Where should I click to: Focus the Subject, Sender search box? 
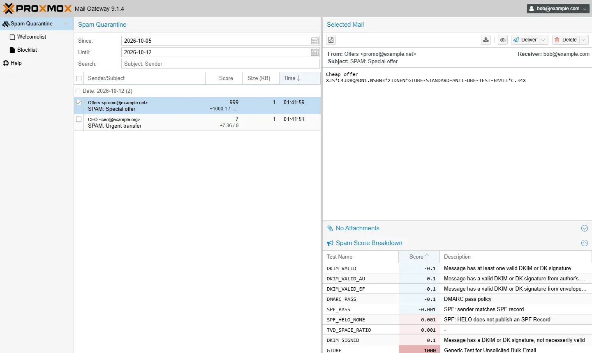pyautogui.click(x=220, y=64)
